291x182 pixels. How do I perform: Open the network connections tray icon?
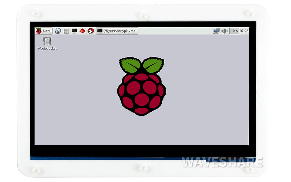pos(216,31)
